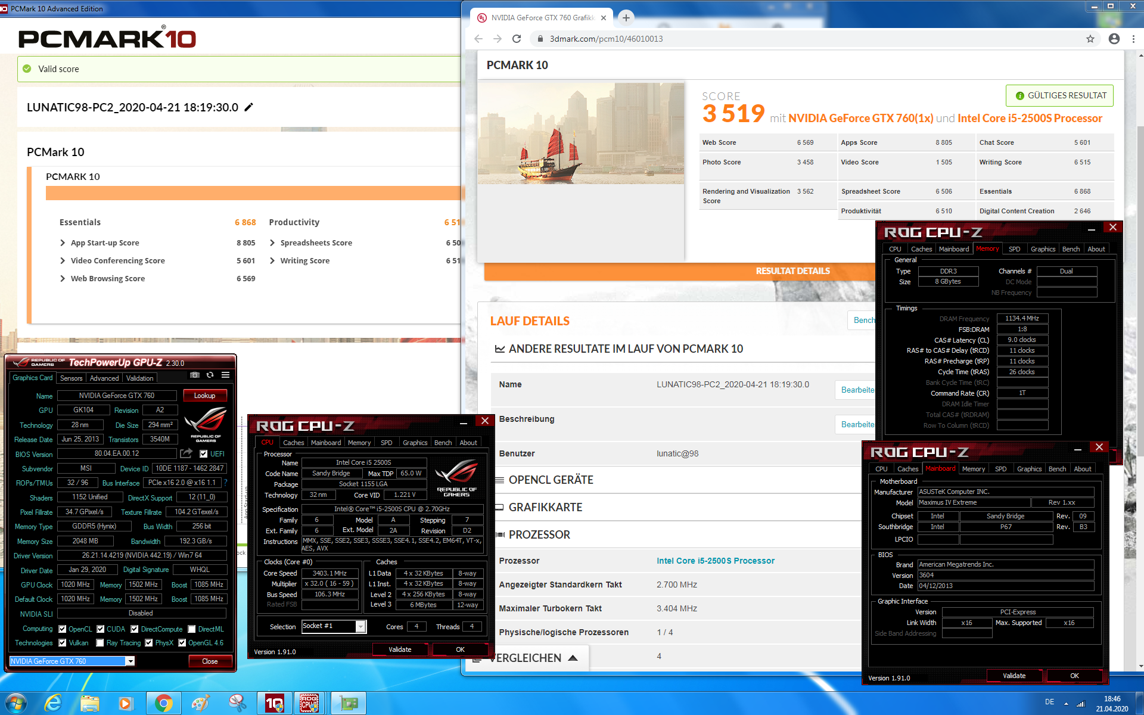Open Windows Explorer from taskbar
Viewport: 1144px width, 715px height.
pos(90,703)
